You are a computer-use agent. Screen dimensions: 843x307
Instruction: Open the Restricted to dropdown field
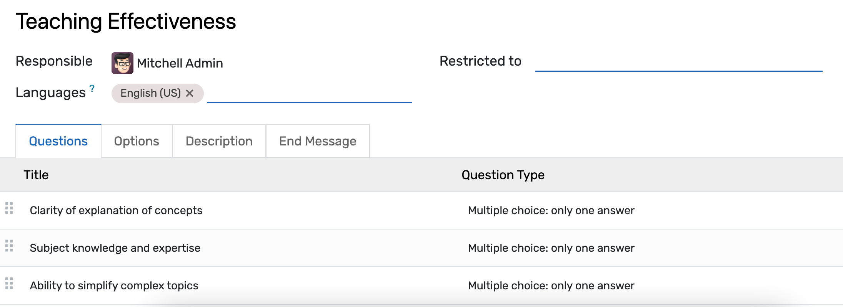[678, 62]
